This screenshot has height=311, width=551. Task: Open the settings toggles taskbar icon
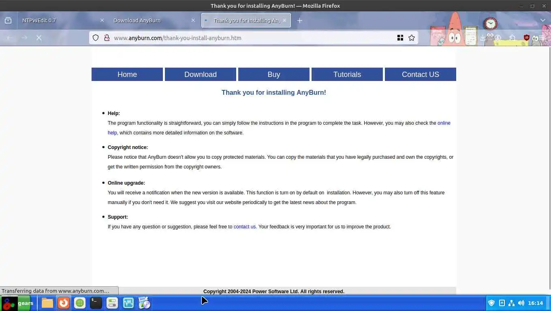(x=112, y=303)
